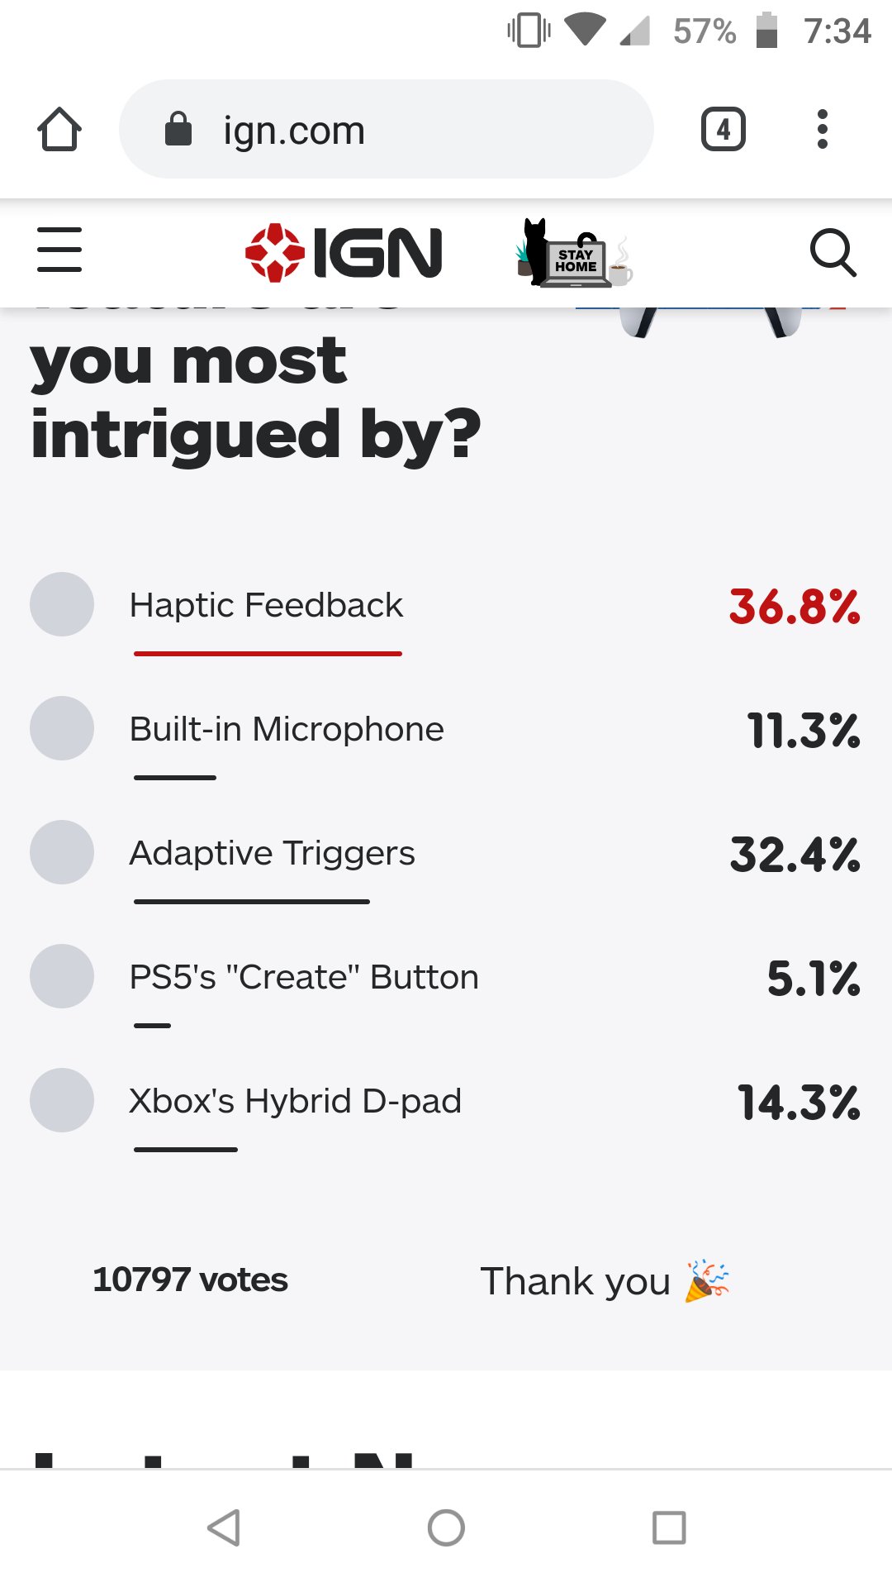Viewport: 892px width, 1587px height.
Task: Go back with the triangle navigation button
Action: pos(223,1529)
